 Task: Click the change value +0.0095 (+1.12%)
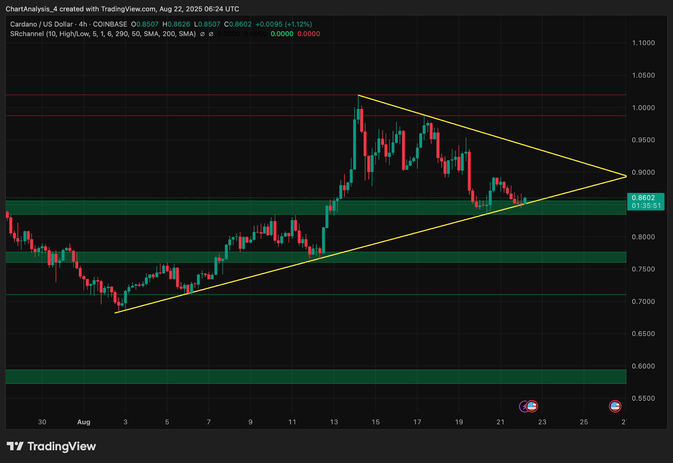284,24
